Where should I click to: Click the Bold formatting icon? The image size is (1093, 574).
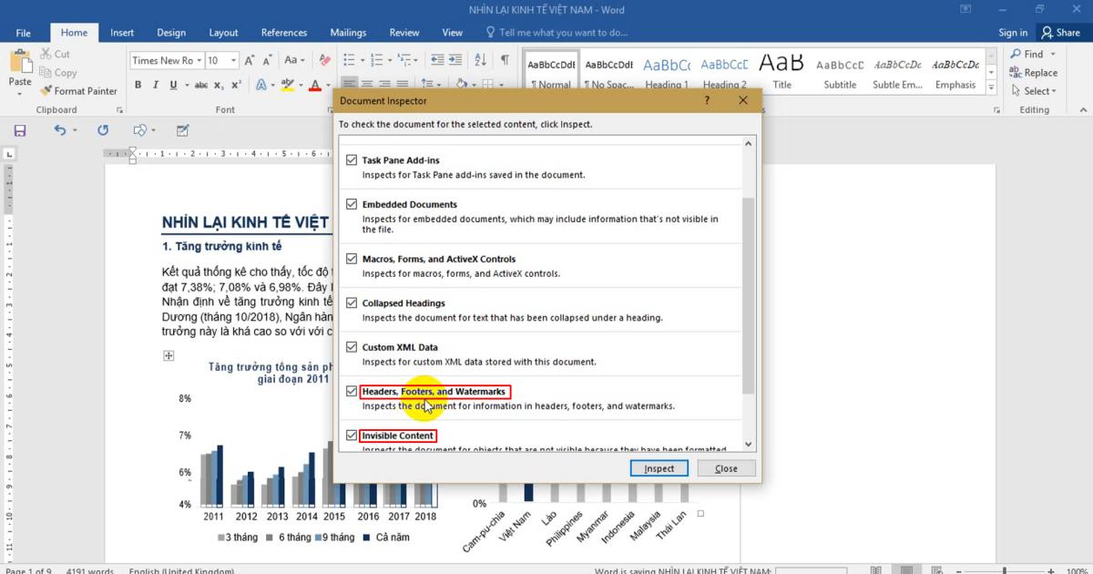[138, 85]
